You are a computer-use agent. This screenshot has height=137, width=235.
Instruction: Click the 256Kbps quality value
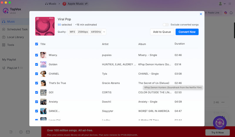(x=83, y=32)
